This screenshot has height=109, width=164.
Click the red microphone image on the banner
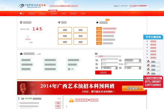pos(23,89)
